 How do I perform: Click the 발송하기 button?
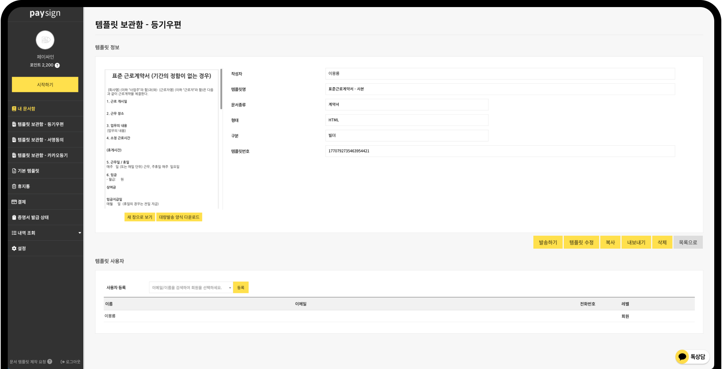(548, 242)
